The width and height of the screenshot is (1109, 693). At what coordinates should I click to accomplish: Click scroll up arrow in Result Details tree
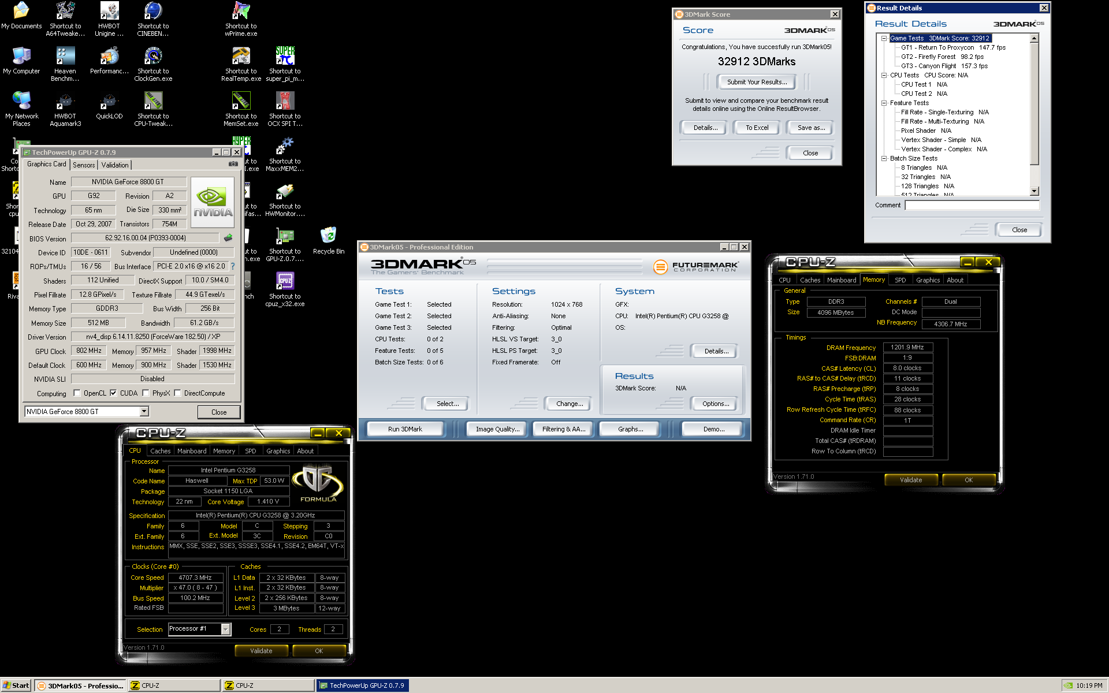[x=1034, y=38]
